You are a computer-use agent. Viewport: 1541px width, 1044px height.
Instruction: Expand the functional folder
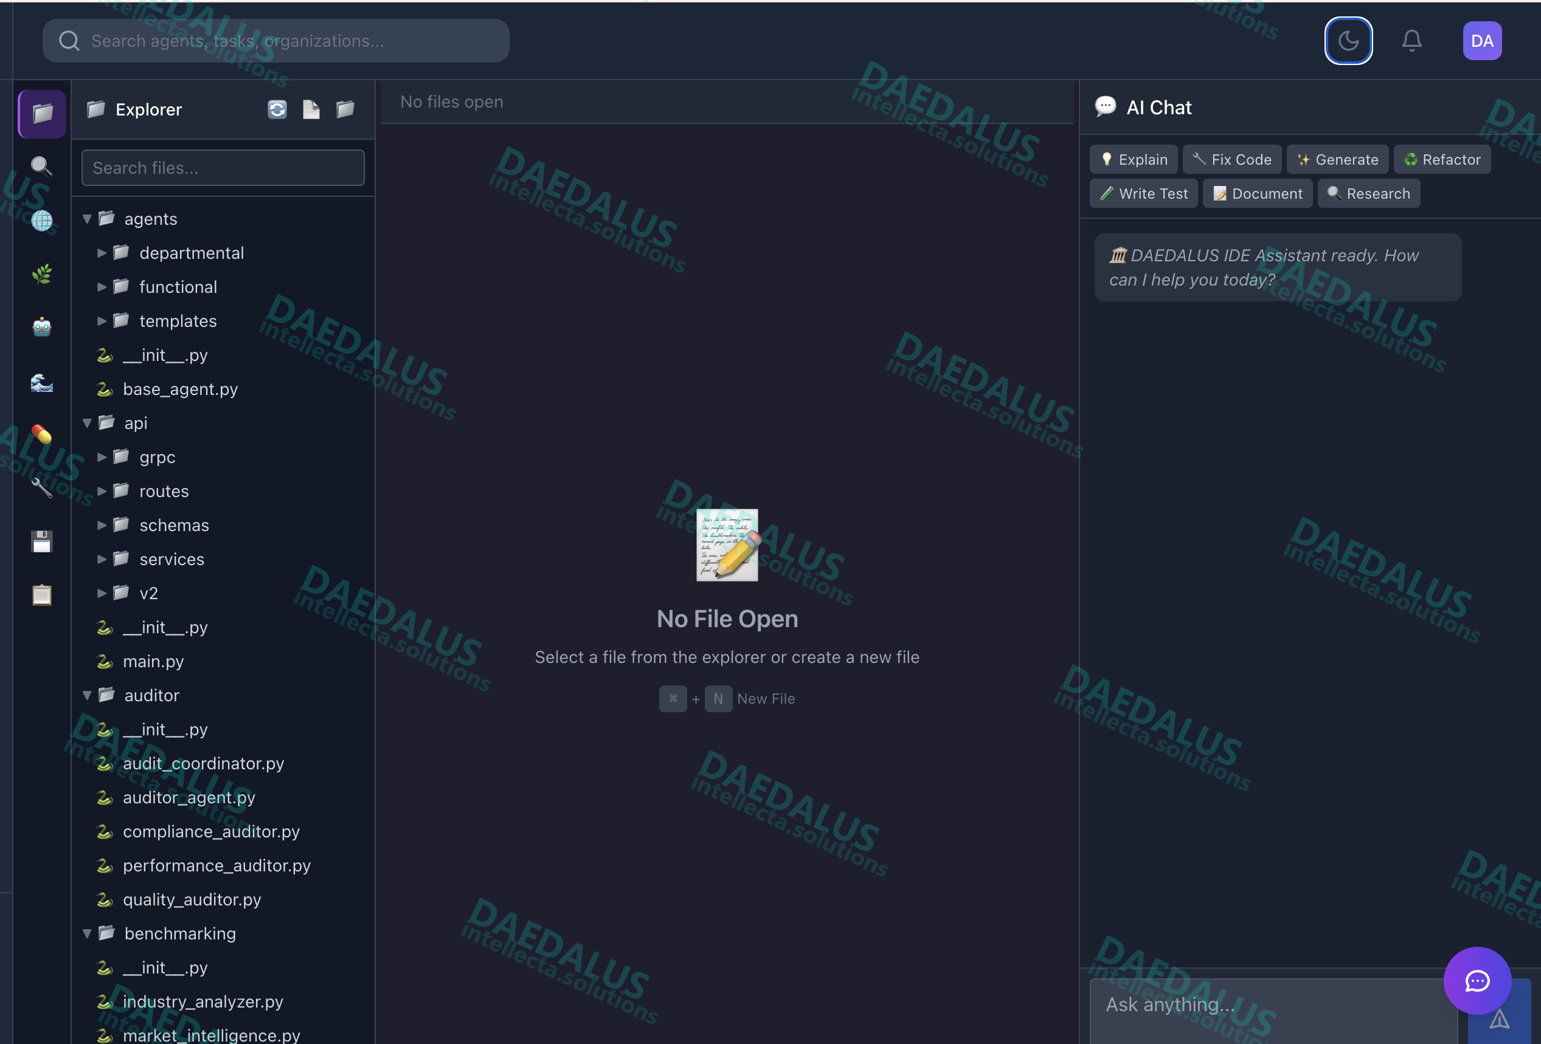tap(102, 287)
